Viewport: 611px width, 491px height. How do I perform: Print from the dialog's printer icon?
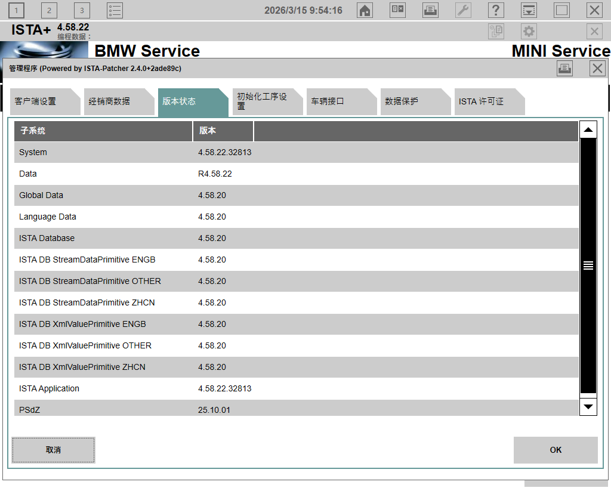coord(564,69)
